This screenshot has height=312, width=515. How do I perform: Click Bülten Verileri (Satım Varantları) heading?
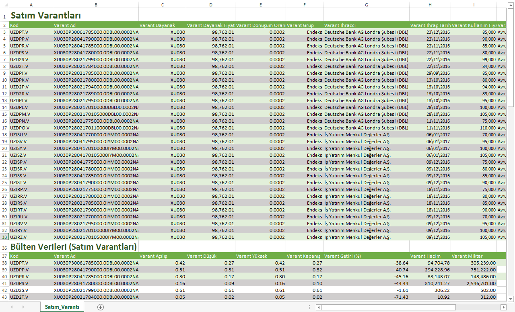(x=74, y=246)
